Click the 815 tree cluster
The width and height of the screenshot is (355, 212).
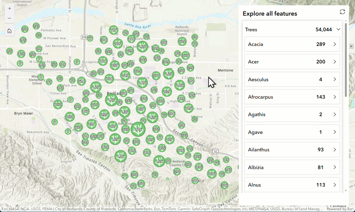(x=189, y=108)
